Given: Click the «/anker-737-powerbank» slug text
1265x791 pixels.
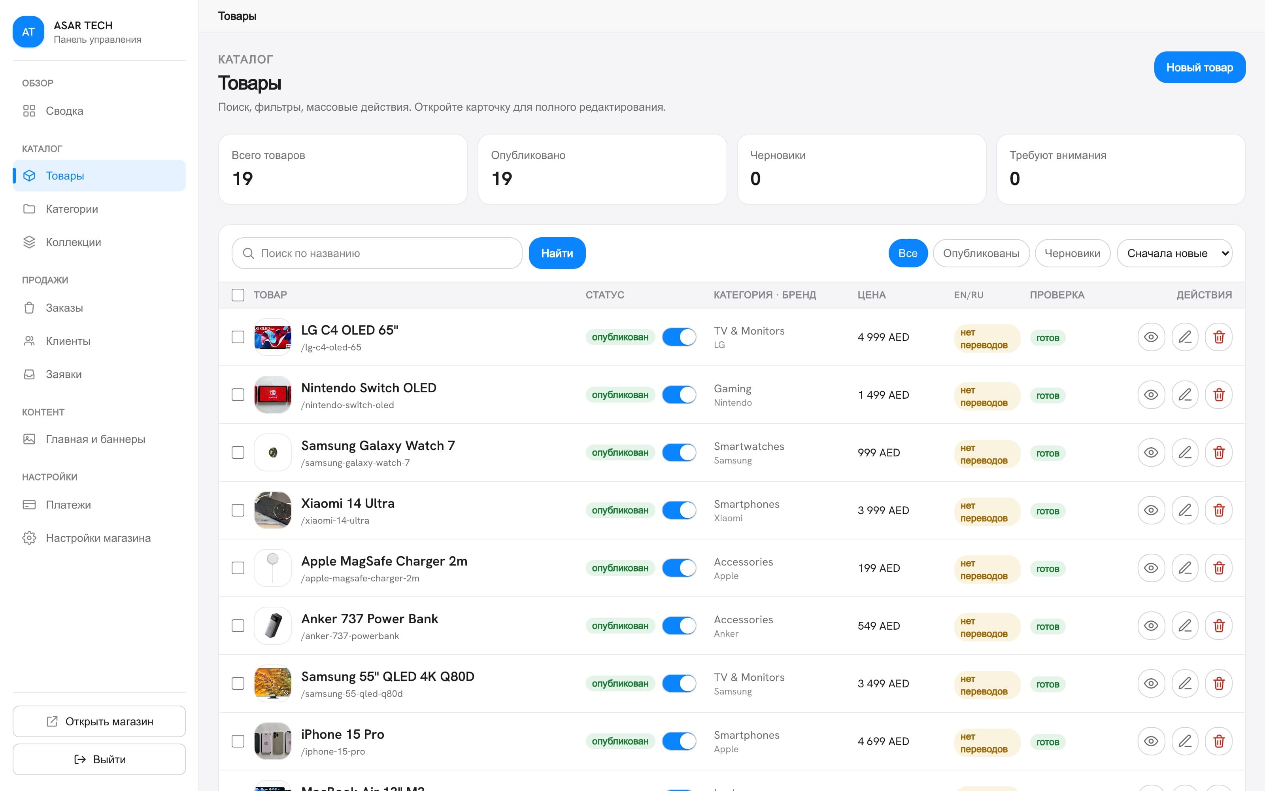Looking at the screenshot, I should click(x=350, y=636).
